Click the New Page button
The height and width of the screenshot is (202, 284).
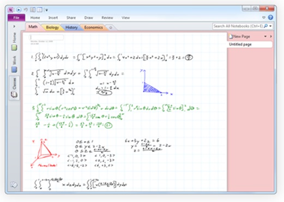pos(240,36)
